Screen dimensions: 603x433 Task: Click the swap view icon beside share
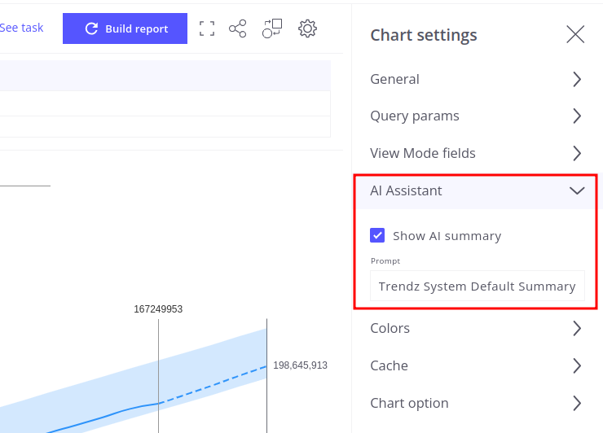tap(272, 28)
